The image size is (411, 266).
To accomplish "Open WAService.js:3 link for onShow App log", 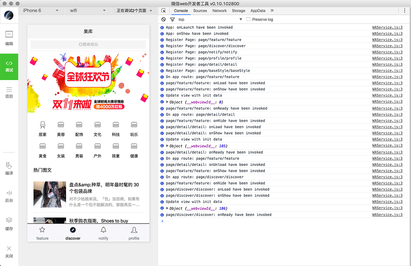I will click(x=387, y=34).
